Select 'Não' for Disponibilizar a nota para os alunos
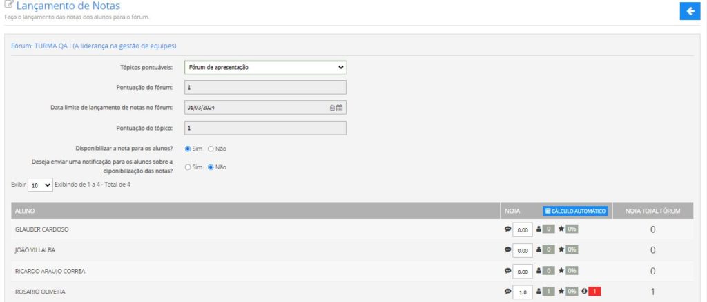707x302 pixels. pos(211,149)
